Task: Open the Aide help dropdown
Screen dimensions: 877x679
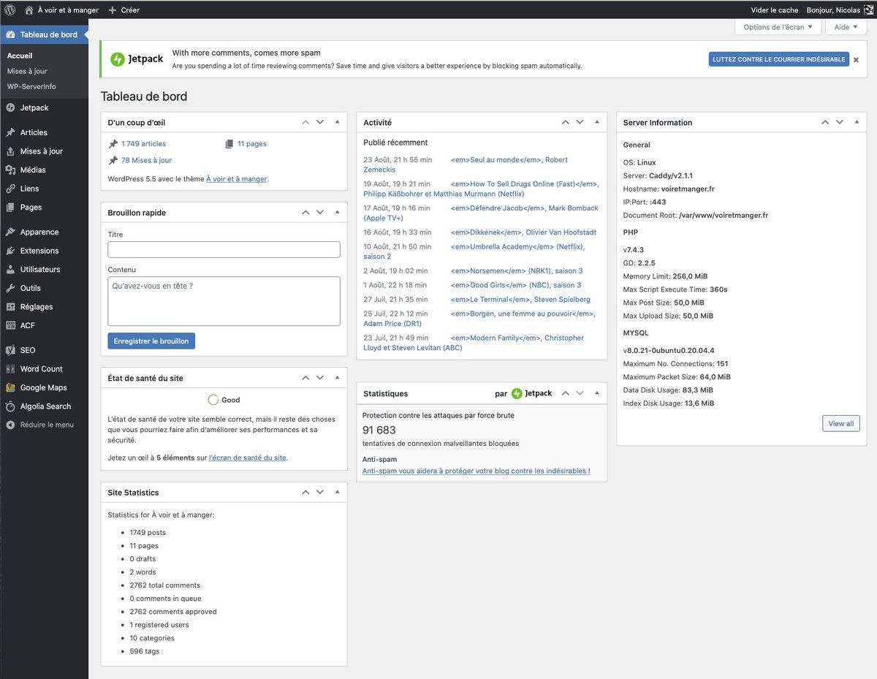Action: [x=846, y=27]
